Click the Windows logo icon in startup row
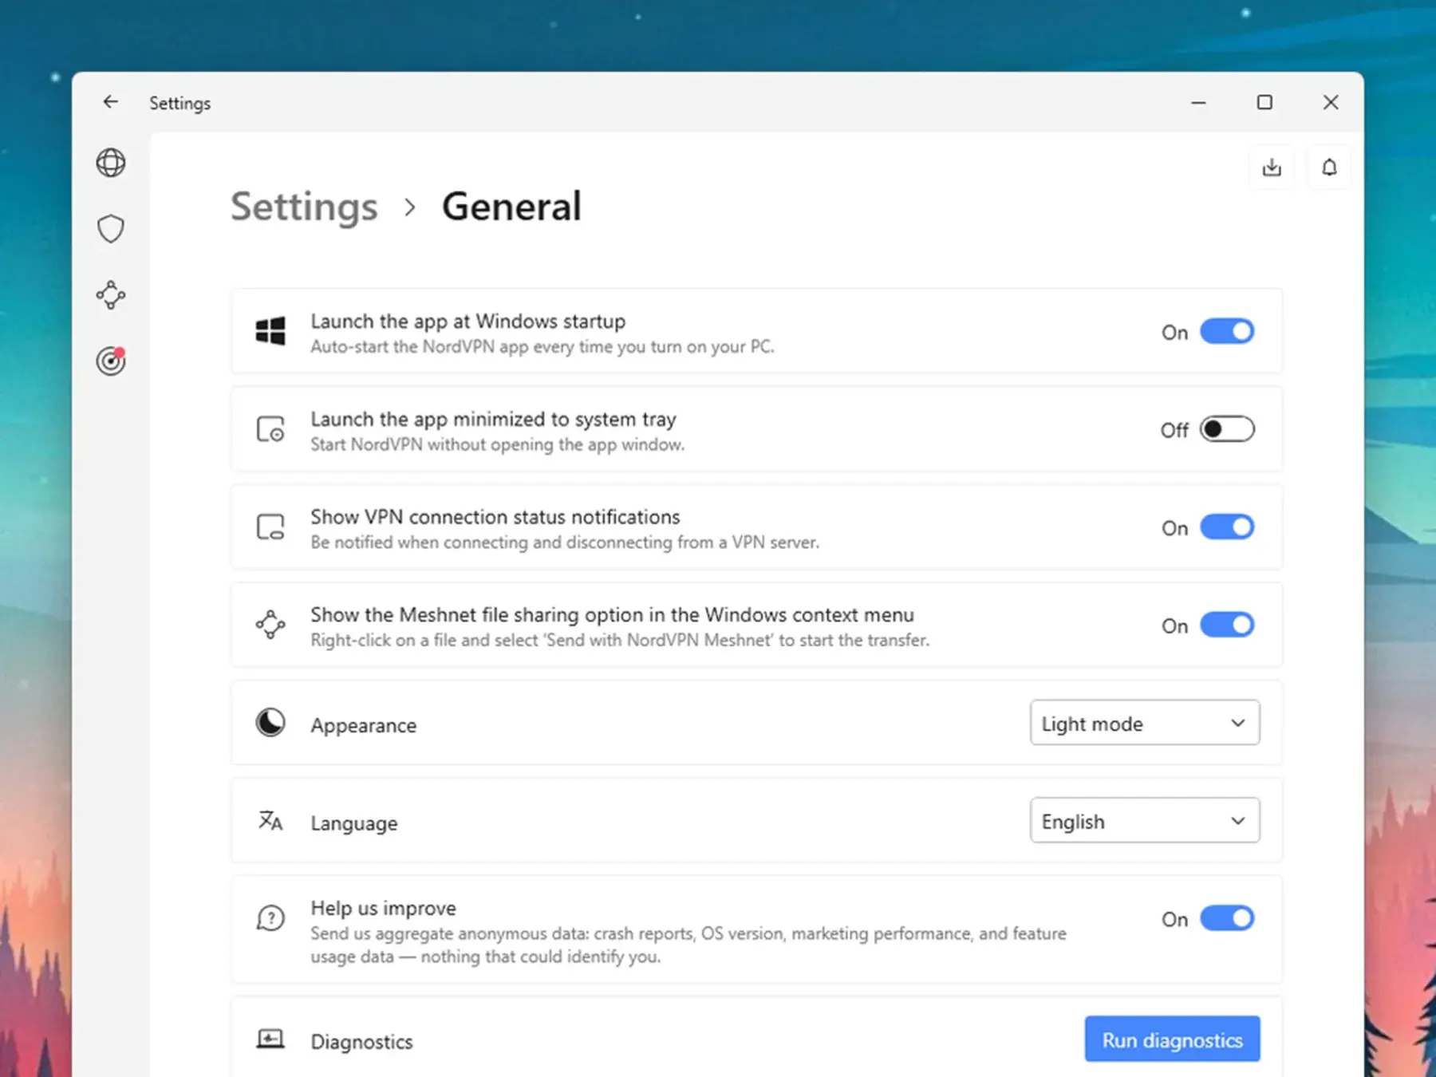 270,330
